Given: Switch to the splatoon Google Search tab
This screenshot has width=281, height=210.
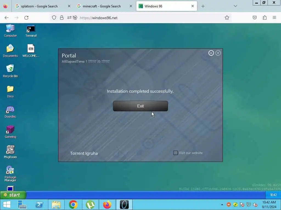Looking at the screenshot, I should point(40,6).
